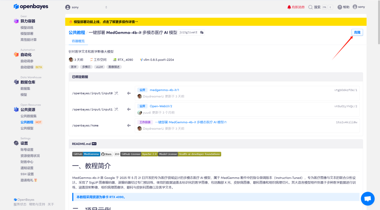Click the yellow 模型部署功能上线 banner

pos(216,22)
